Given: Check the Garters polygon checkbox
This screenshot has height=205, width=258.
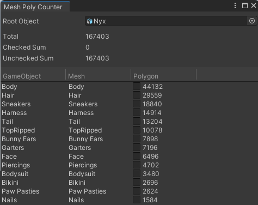Looking at the screenshot, I should click(x=137, y=147).
